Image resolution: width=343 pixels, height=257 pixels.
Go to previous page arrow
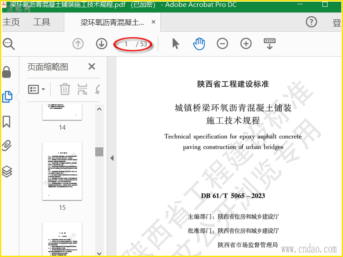click(x=78, y=44)
